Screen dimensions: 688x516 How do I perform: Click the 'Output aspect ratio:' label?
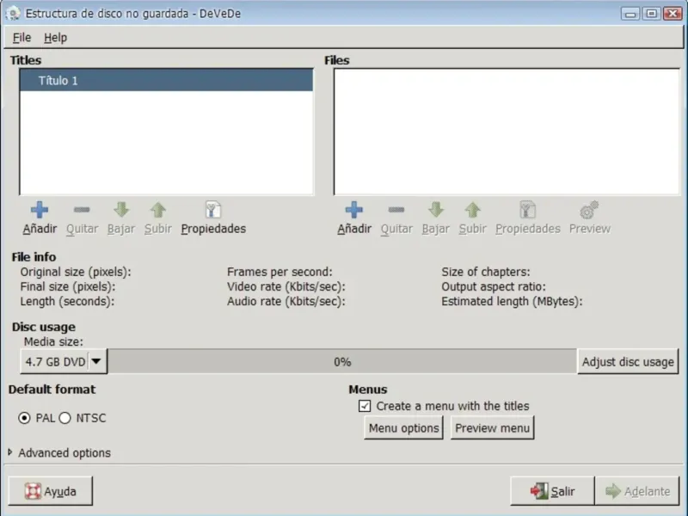tap(494, 287)
